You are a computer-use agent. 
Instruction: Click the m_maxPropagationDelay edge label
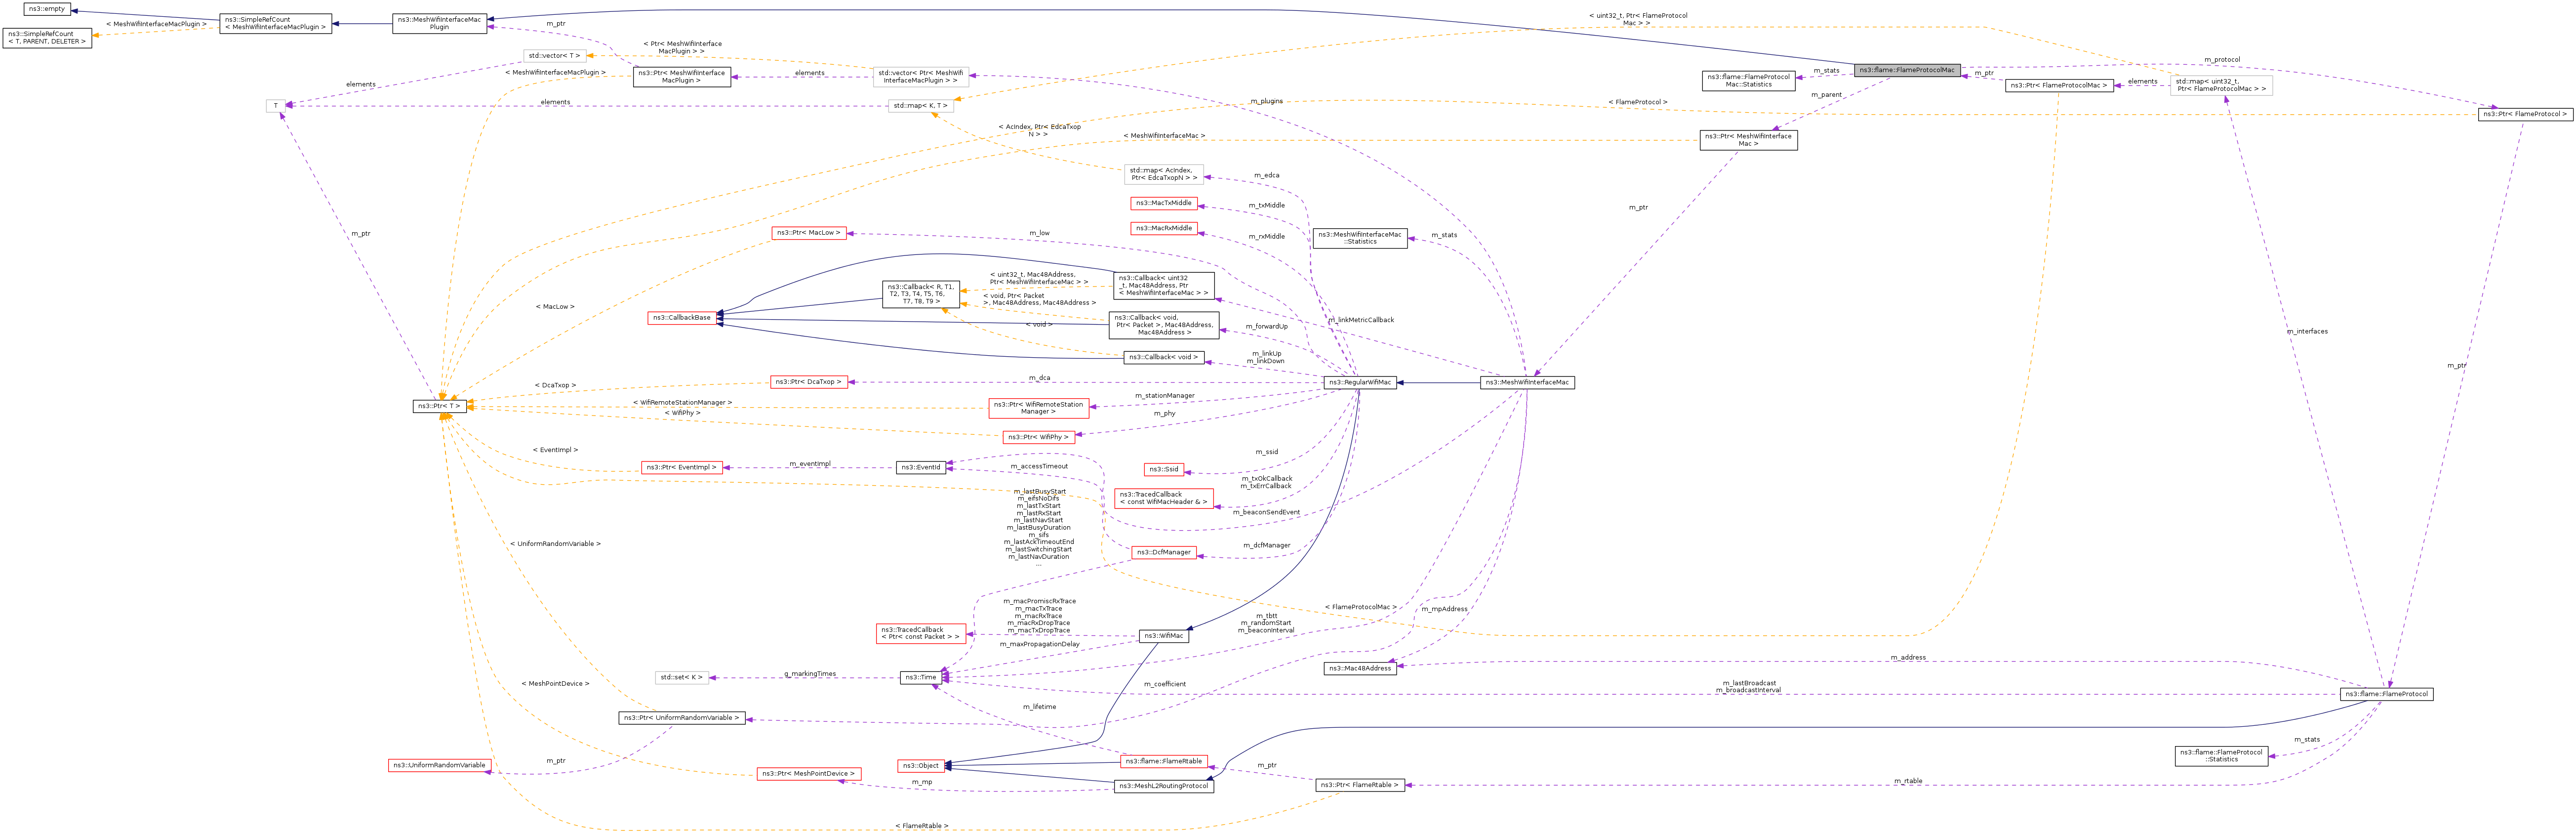point(1040,644)
